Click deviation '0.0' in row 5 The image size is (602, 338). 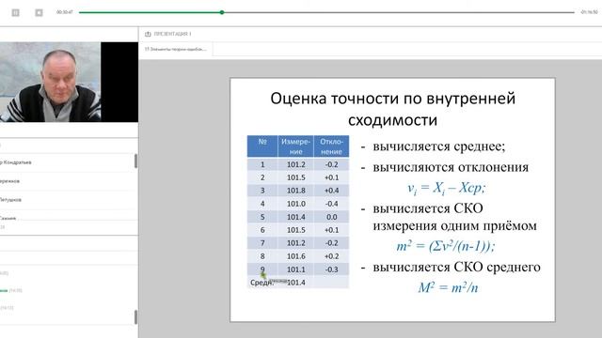331,217
